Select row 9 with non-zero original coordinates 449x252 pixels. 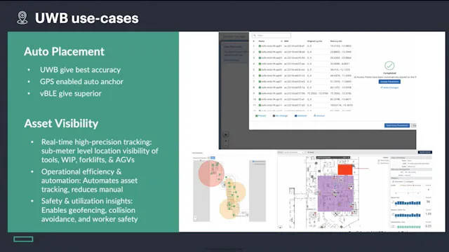[302, 93]
